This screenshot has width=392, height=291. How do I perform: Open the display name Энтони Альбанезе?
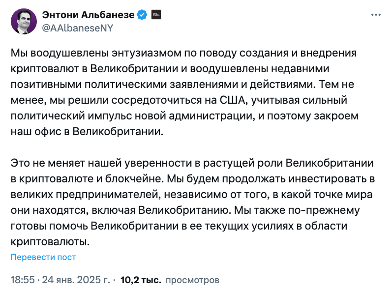(x=88, y=15)
